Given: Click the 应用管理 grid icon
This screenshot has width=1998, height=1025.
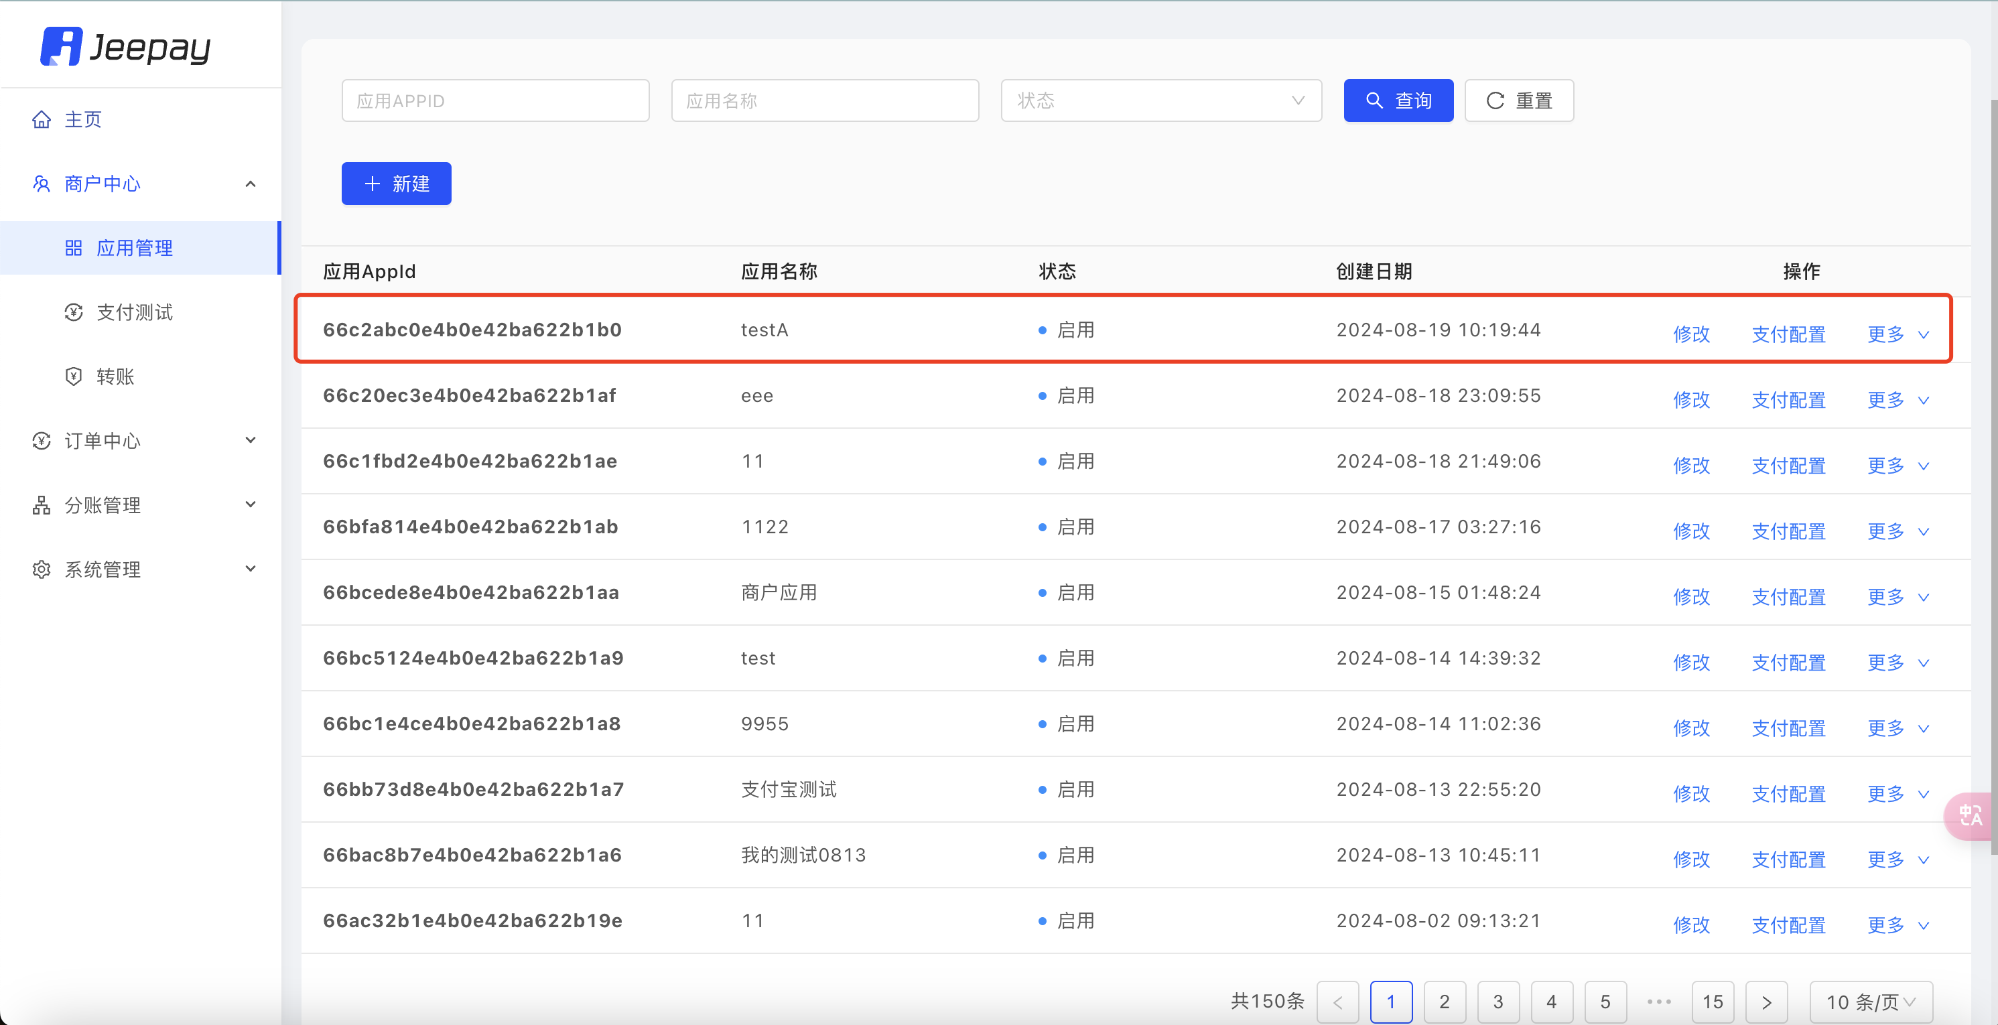Looking at the screenshot, I should tap(74, 248).
